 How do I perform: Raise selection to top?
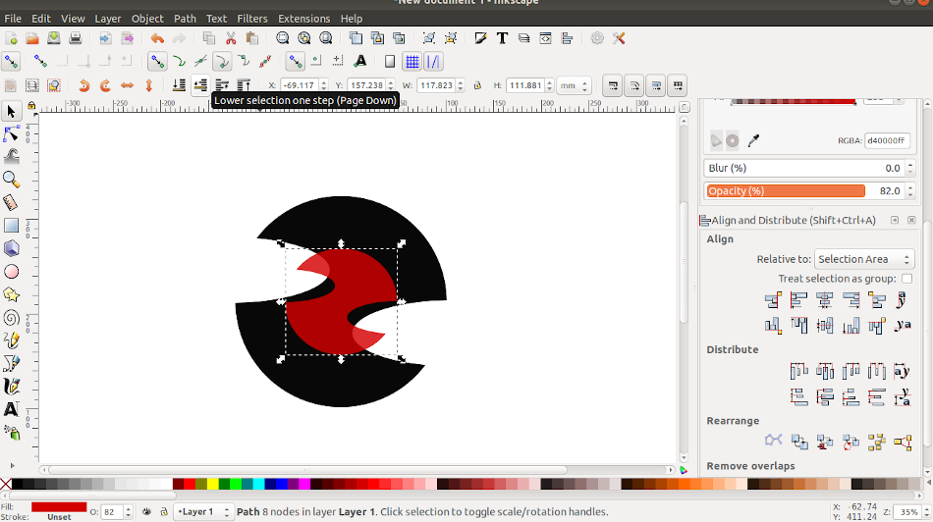click(x=244, y=85)
